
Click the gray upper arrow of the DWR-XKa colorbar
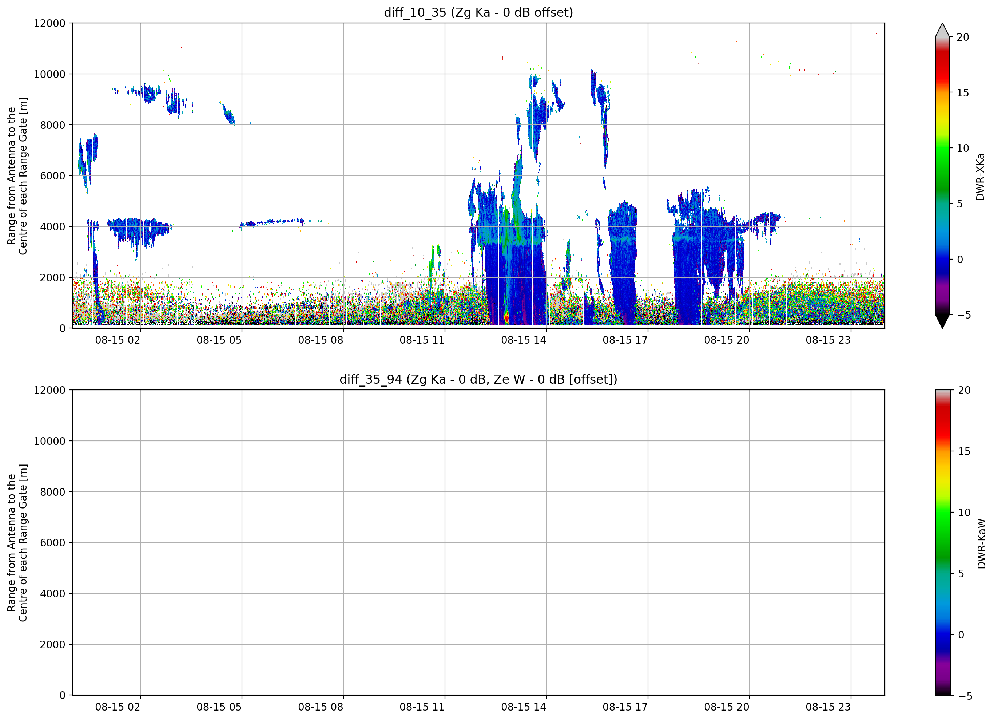pyautogui.click(x=942, y=31)
